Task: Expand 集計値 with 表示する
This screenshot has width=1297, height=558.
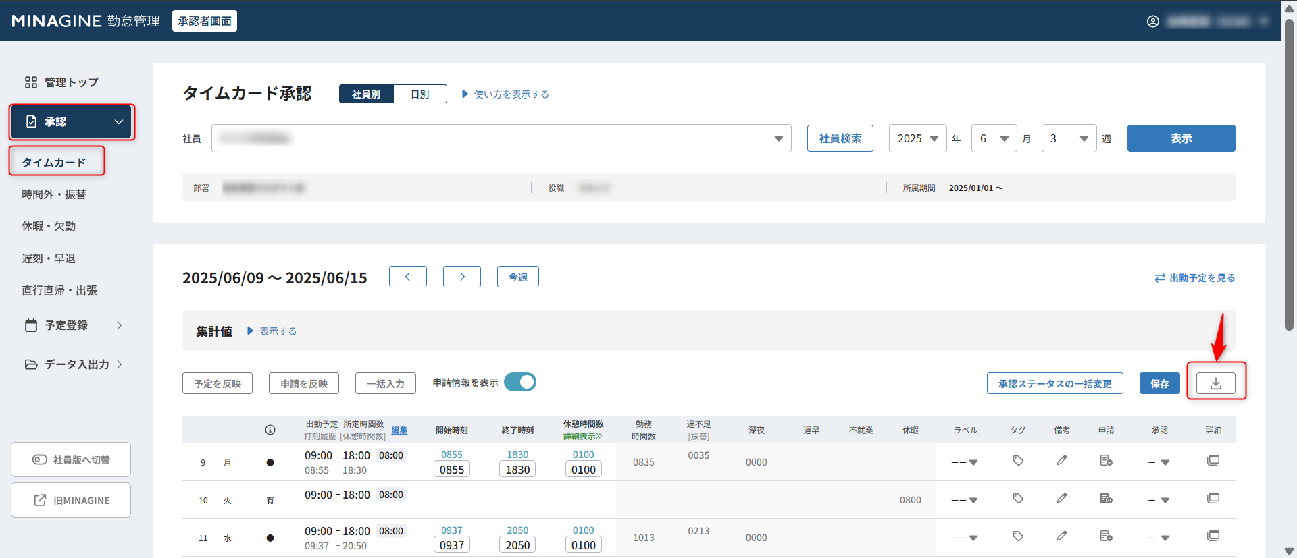Action: (272, 331)
